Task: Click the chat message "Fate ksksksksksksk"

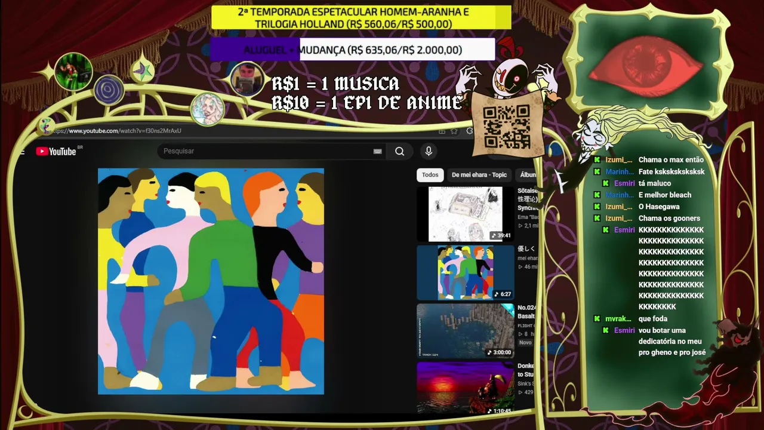Action: pos(671,172)
